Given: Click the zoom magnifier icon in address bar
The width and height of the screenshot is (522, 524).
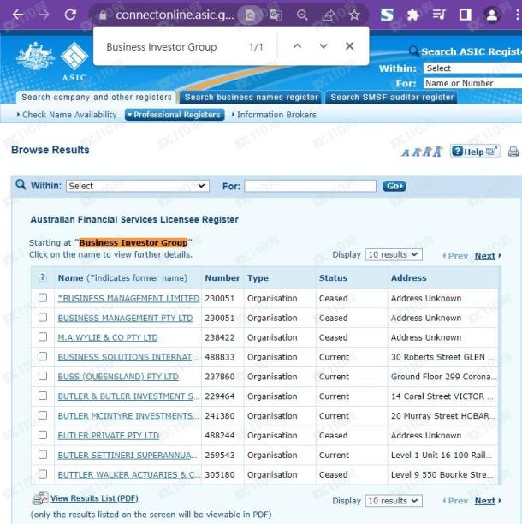Looking at the screenshot, I should 302,15.
